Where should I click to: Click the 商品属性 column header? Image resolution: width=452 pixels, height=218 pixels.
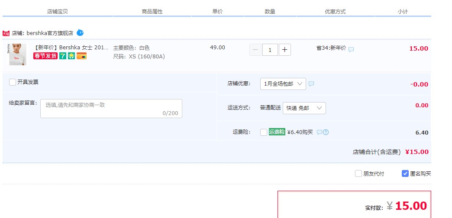pos(152,12)
